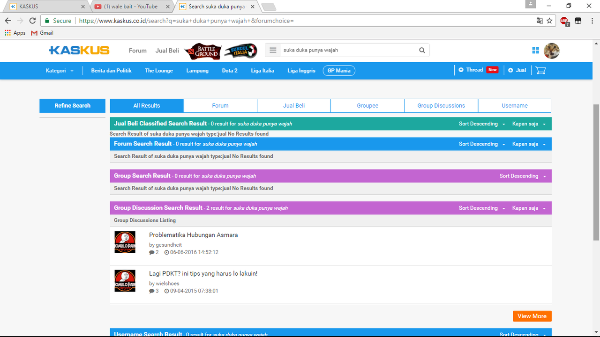Open the Dota 2 category link
The height and width of the screenshot is (337, 600).
point(230,71)
